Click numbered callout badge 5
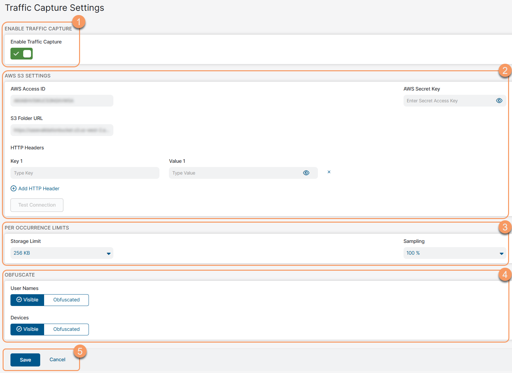Viewport: 512px width, 373px height. click(x=80, y=351)
